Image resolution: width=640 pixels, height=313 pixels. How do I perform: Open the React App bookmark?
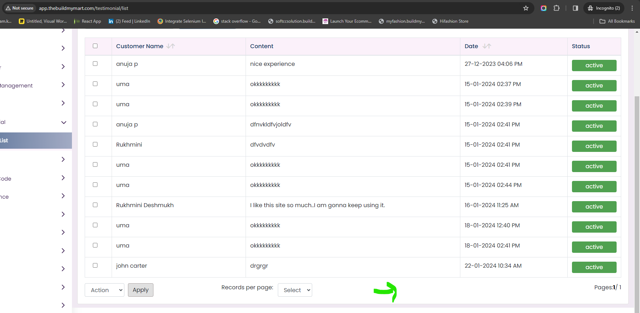point(88,21)
